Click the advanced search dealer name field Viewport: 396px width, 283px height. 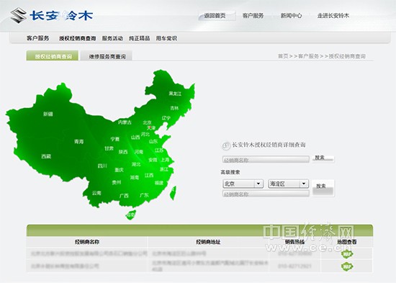click(266, 194)
